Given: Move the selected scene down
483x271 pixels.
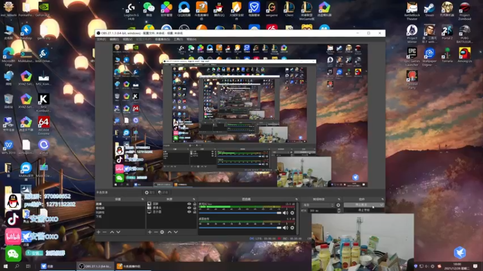Looking at the screenshot, I should [118, 232].
